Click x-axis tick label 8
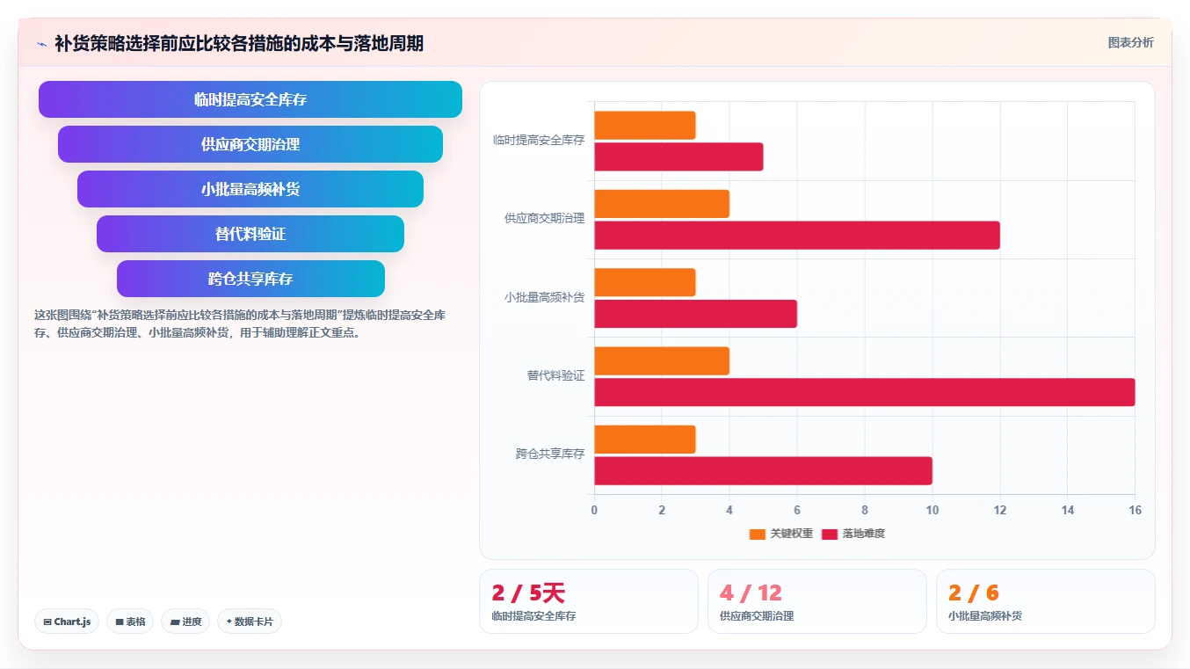This screenshot has width=1190, height=669. click(x=865, y=510)
